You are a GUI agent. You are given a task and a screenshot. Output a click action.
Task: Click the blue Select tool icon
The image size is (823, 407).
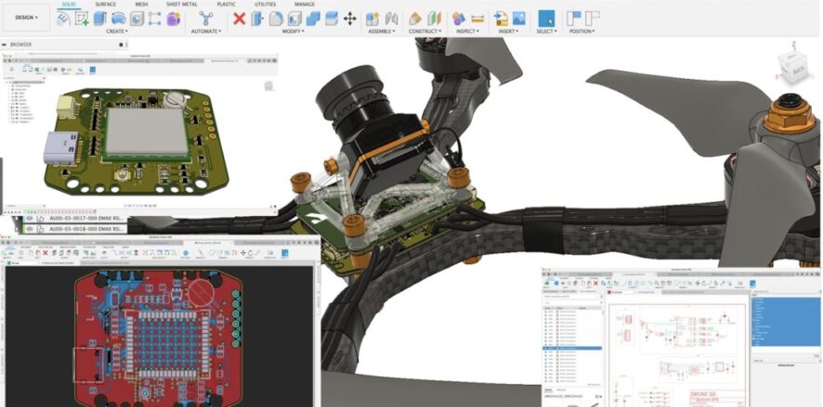click(x=546, y=18)
